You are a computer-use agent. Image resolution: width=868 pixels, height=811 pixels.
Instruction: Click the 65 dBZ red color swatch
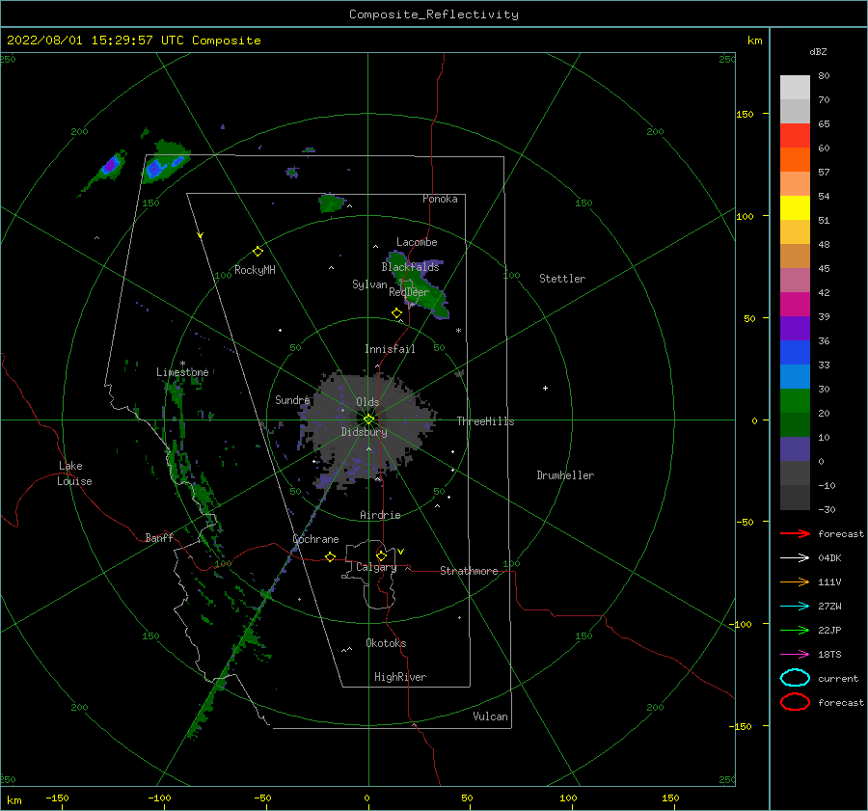[x=795, y=135]
